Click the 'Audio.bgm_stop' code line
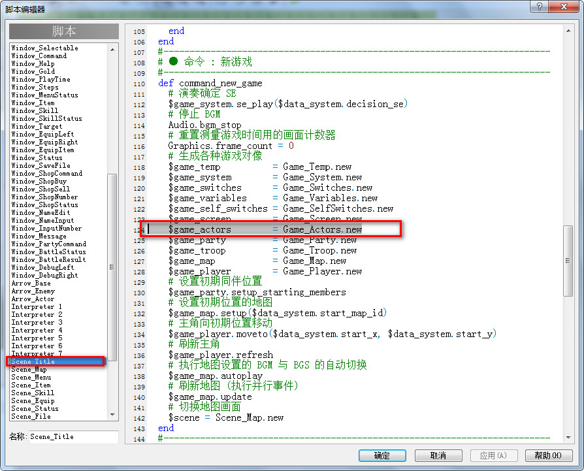The image size is (584, 471). (x=205, y=125)
